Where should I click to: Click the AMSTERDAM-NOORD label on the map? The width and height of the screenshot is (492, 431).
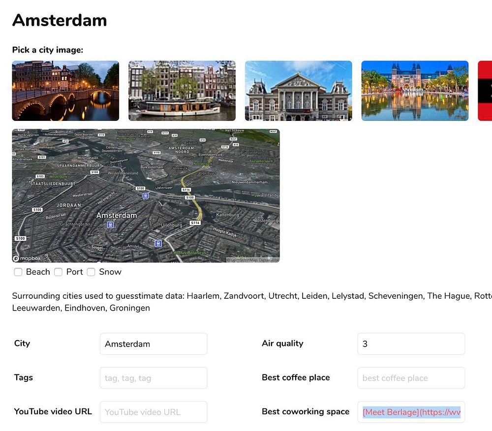182,150
